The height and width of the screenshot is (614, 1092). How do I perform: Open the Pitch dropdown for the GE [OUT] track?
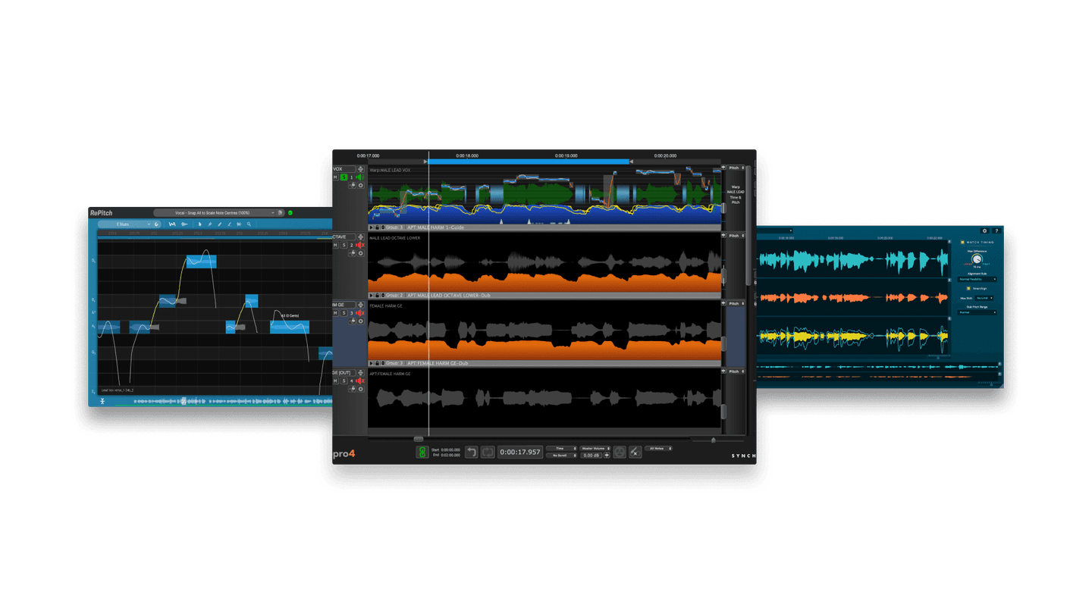point(734,371)
